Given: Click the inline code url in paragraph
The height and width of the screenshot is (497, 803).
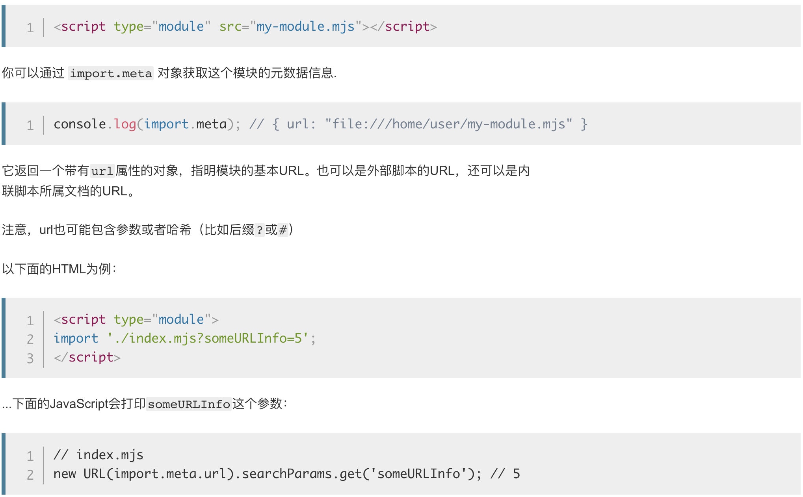Looking at the screenshot, I should 102,171.
